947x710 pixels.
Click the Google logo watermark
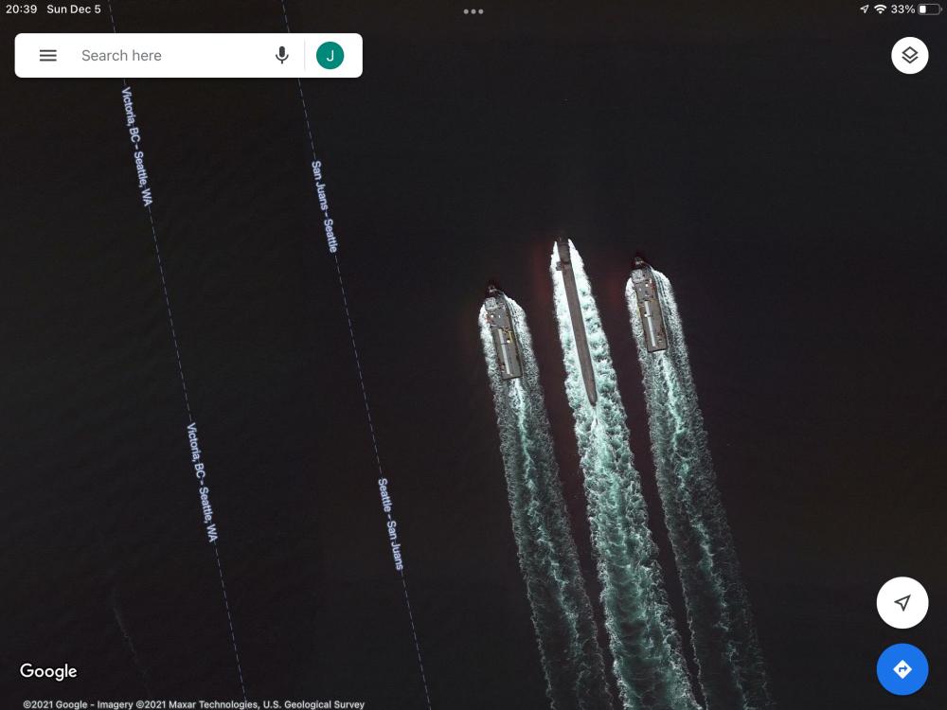click(48, 671)
